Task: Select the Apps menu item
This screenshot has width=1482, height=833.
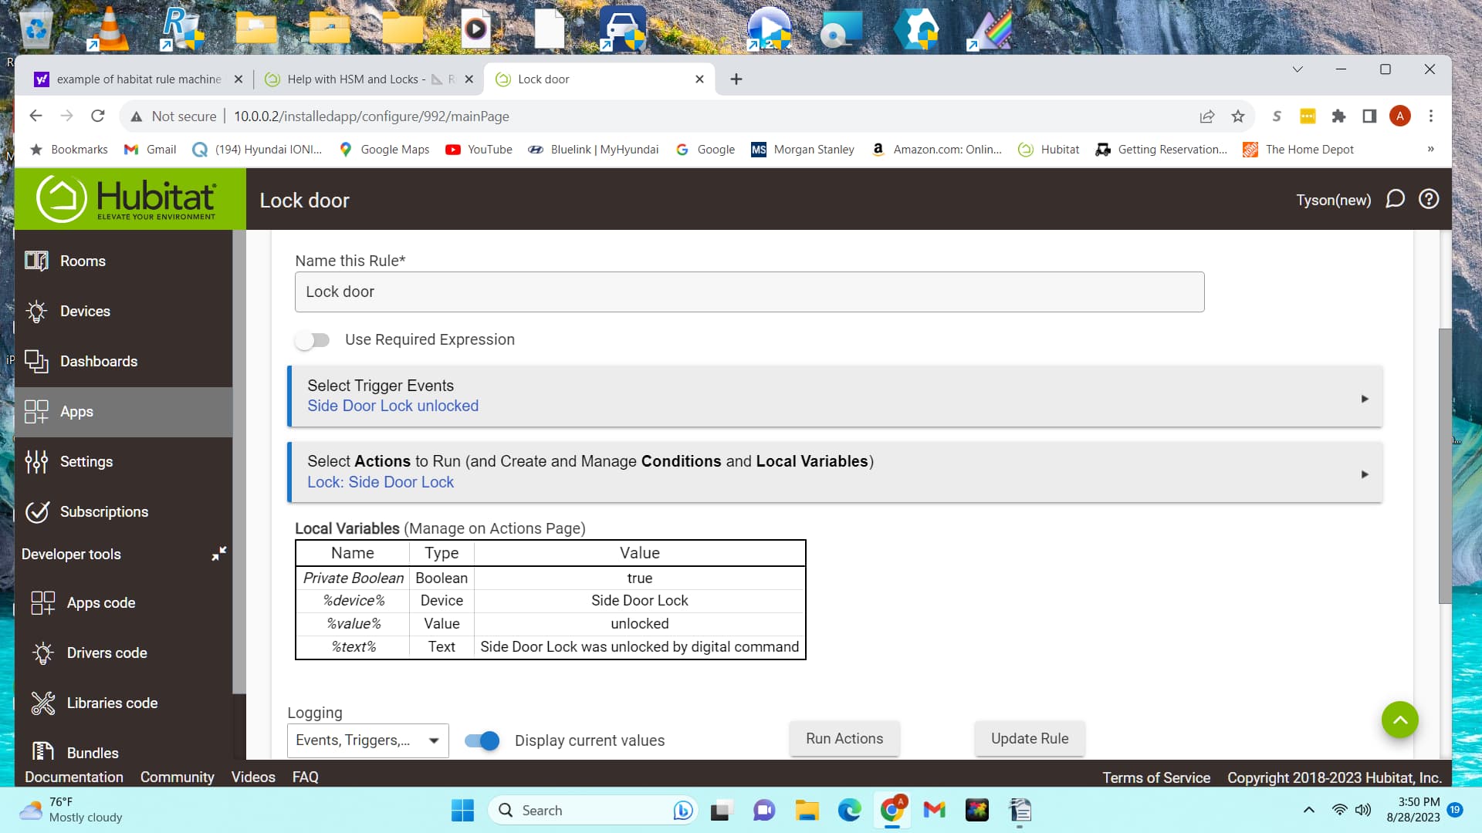Action: 76,411
